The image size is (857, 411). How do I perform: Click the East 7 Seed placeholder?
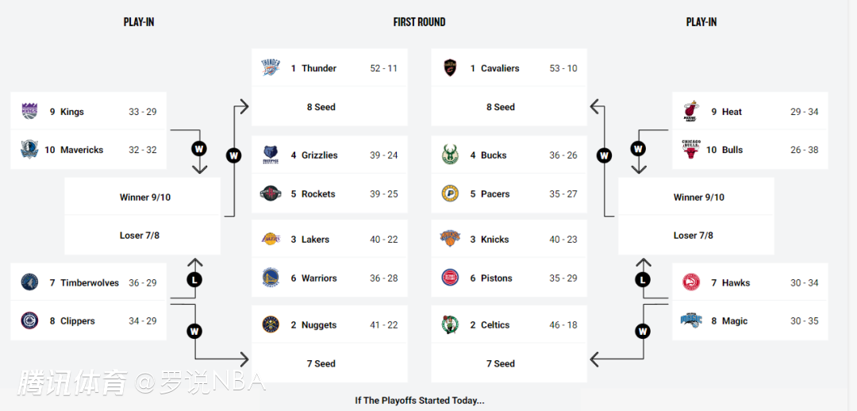tap(500, 363)
